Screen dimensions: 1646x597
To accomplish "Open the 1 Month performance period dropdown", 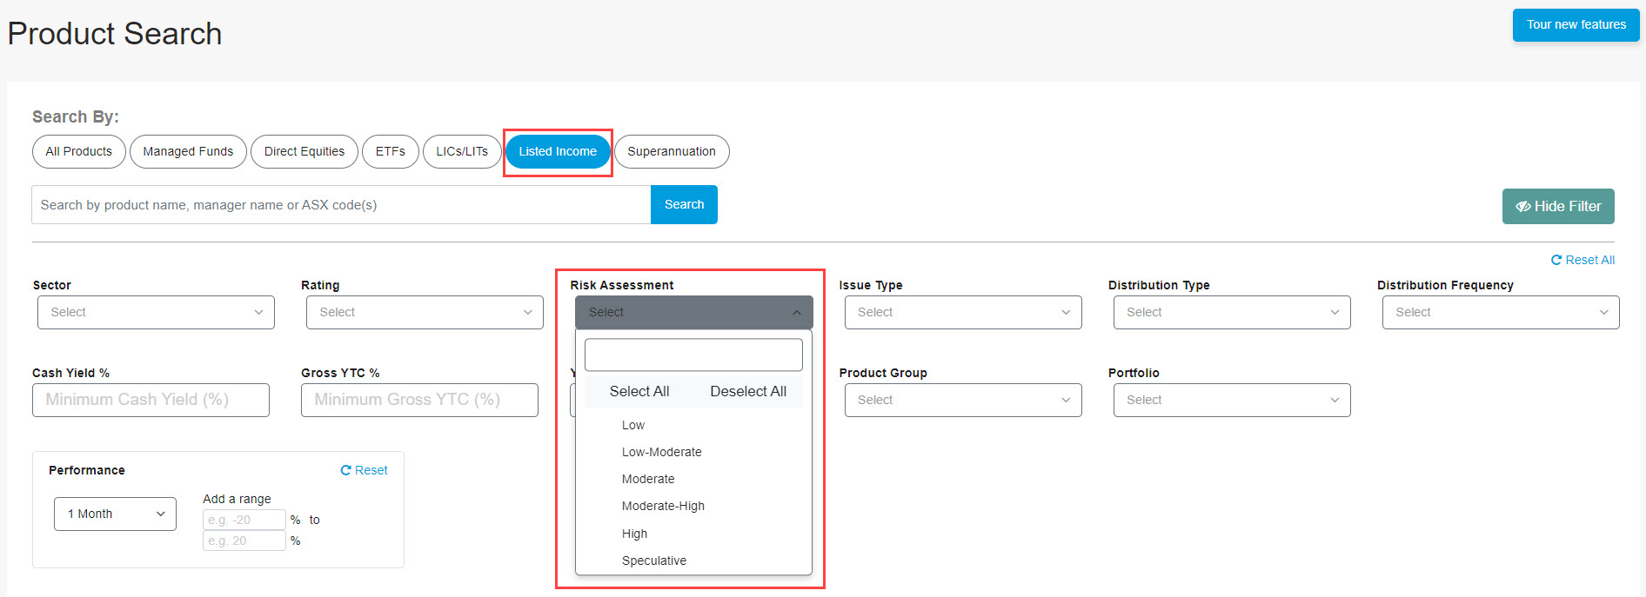I will pyautogui.click(x=115, y=514).
